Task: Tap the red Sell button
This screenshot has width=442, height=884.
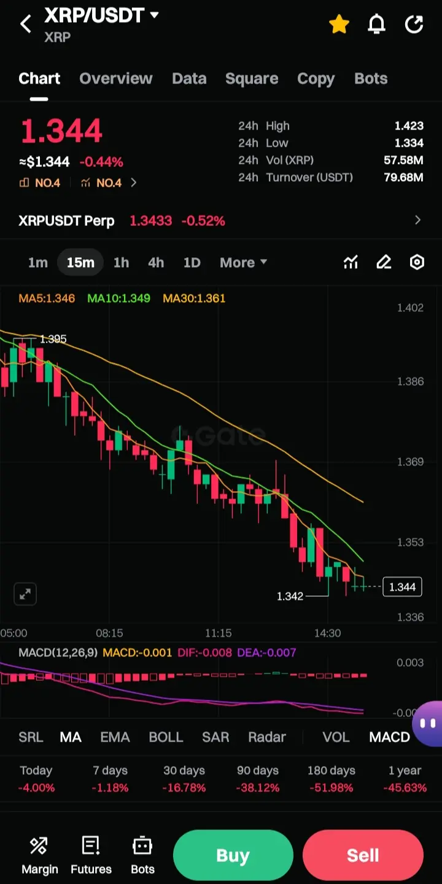Action: 363,855
